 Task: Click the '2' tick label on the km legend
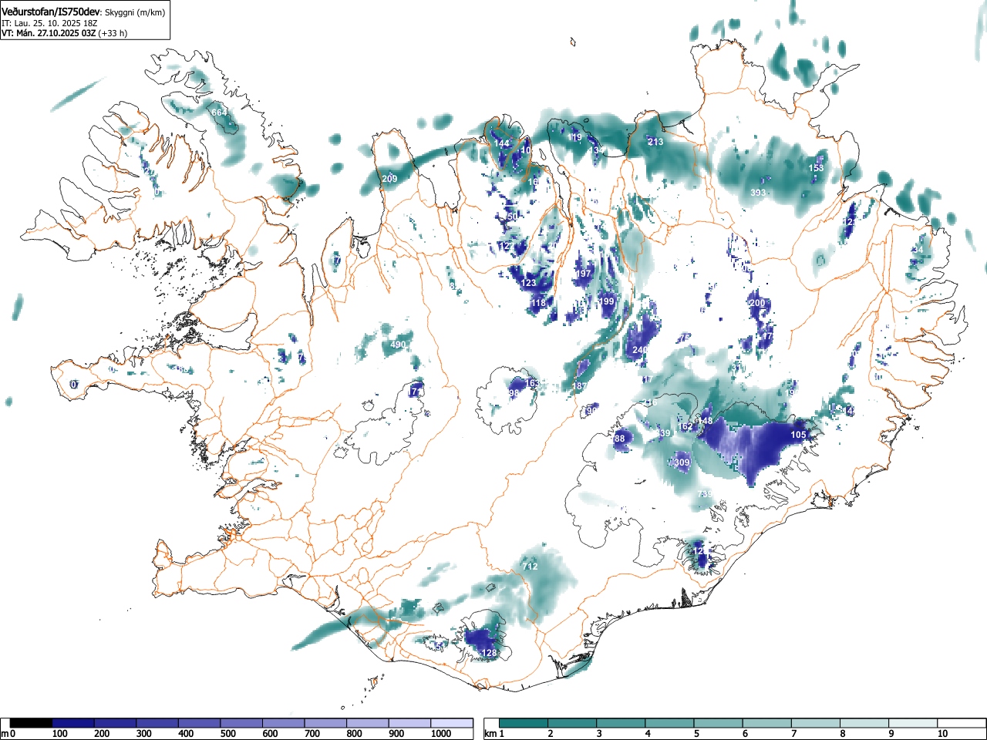550,734
